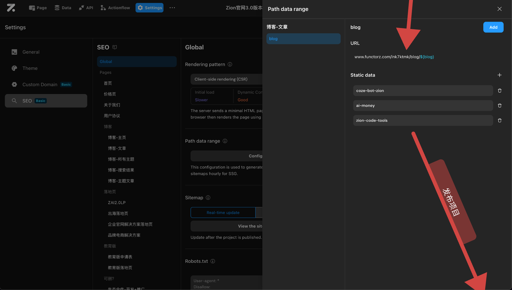Image resolution: width=512 pixels, height=290 pixels.
Task: Click the View the sitemap button
Action: coord(226,226)
